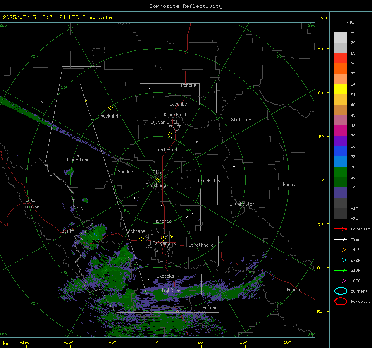Click the dBZ legend heading
Image resolution: width=372 pixels, height=348 pixels.
tap(351, 22)
